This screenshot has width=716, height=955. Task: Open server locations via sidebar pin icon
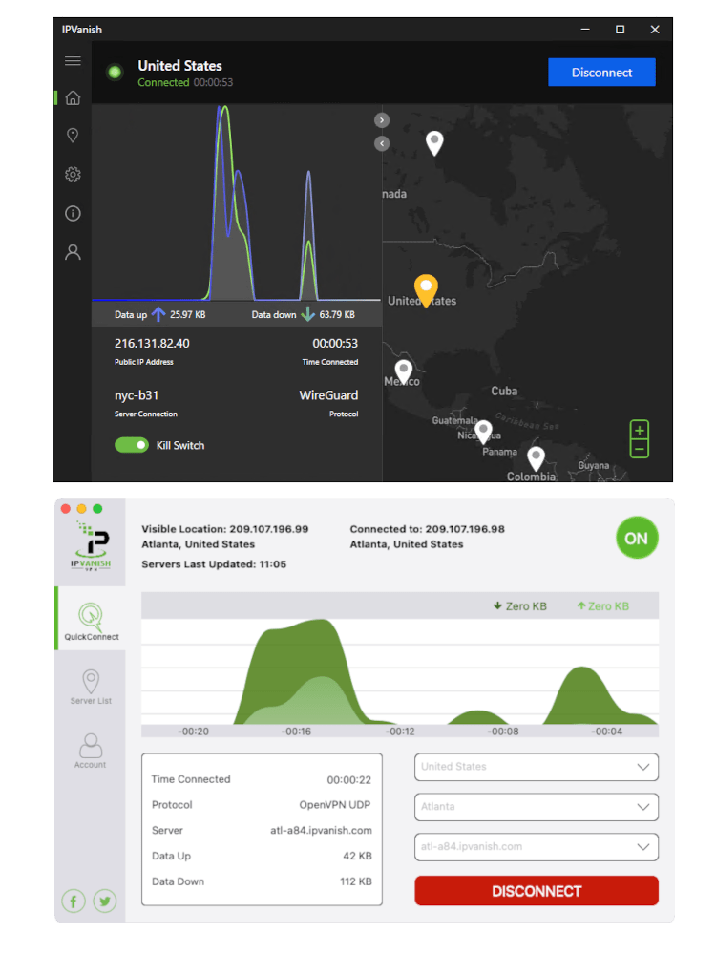point(73,136)
